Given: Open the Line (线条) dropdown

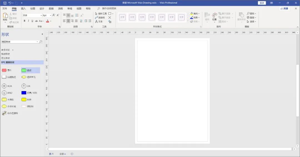Looking at the screenshot, I should 195,17.
